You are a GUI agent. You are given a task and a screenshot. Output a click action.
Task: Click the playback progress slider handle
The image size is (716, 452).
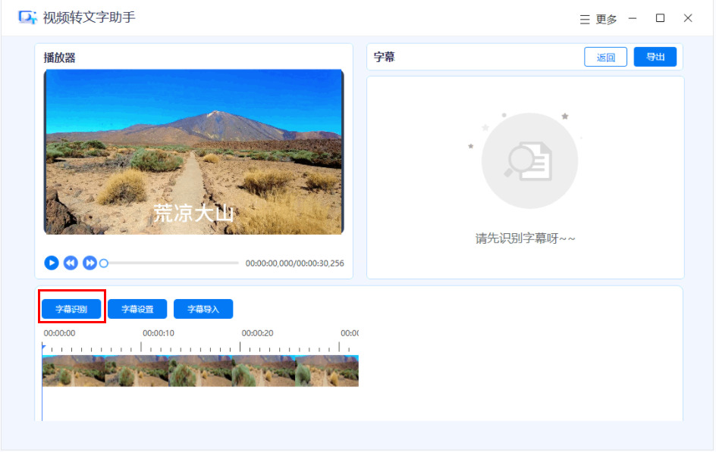tap(104, 263)
